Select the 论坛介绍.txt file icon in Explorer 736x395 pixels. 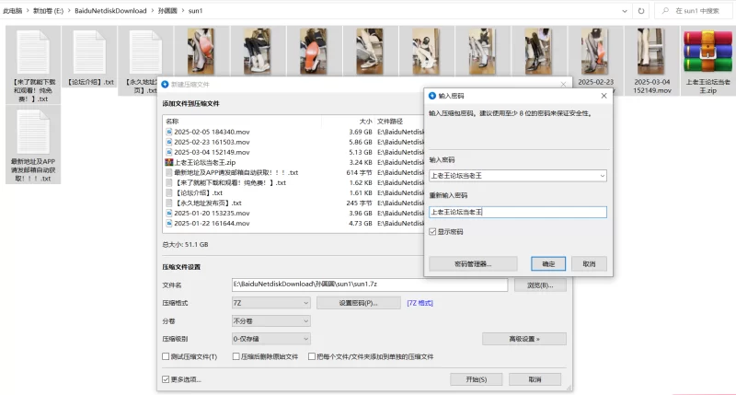pos(89,52)
